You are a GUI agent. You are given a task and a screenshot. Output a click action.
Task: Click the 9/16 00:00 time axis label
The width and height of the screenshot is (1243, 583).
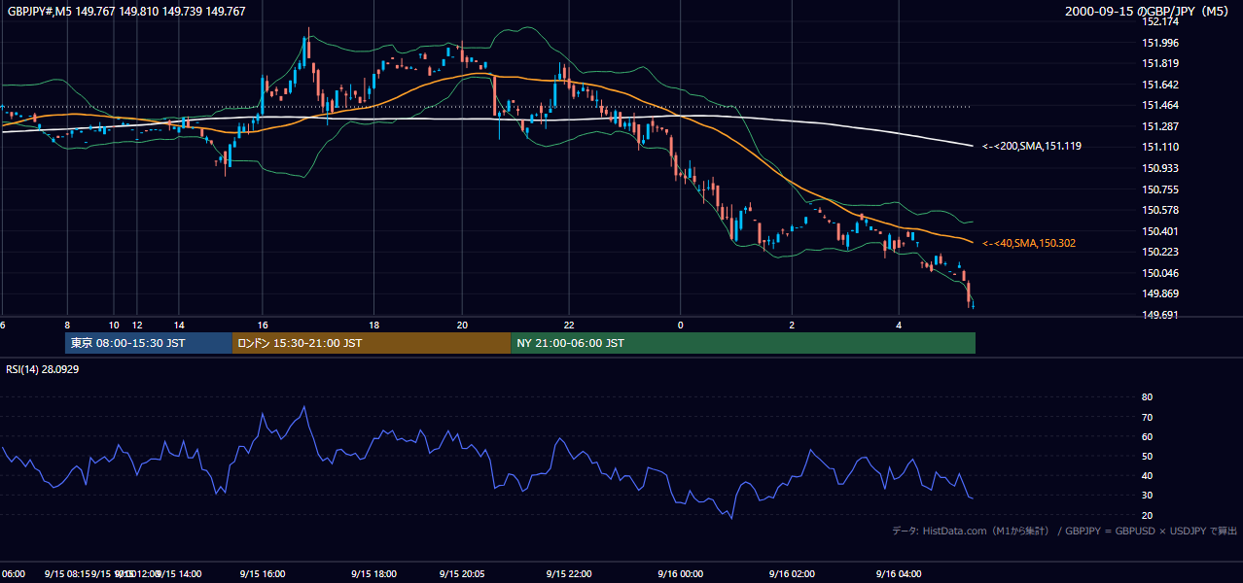click(680, 574)
